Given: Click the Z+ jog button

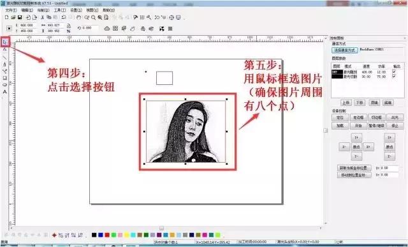Looking at the screenshot, I should click(390, 137).
